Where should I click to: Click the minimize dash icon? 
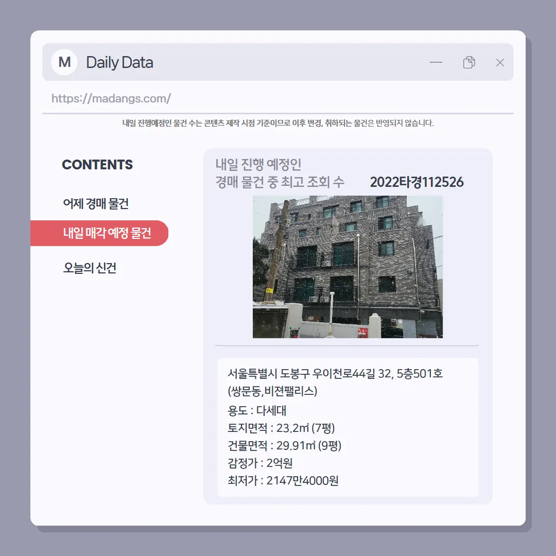(436, 62)
